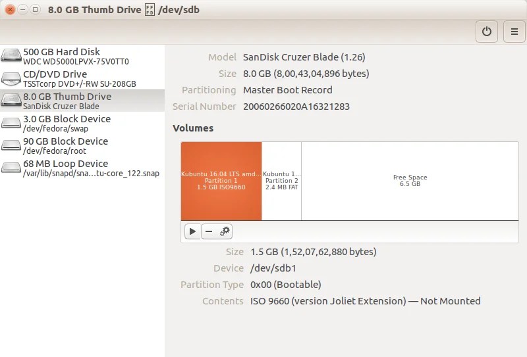Viewport: 527px width, 357px height.
Task: Maximize the Disks window
Action: [x=35, y=9]
